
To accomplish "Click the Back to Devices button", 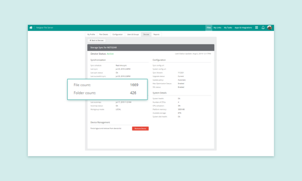I will pyautogui.click(x=97, y=41).
